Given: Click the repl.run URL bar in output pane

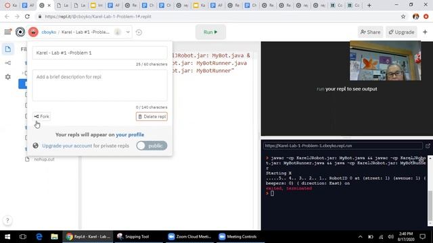Looking at the screenshot, I should point(342,146).
